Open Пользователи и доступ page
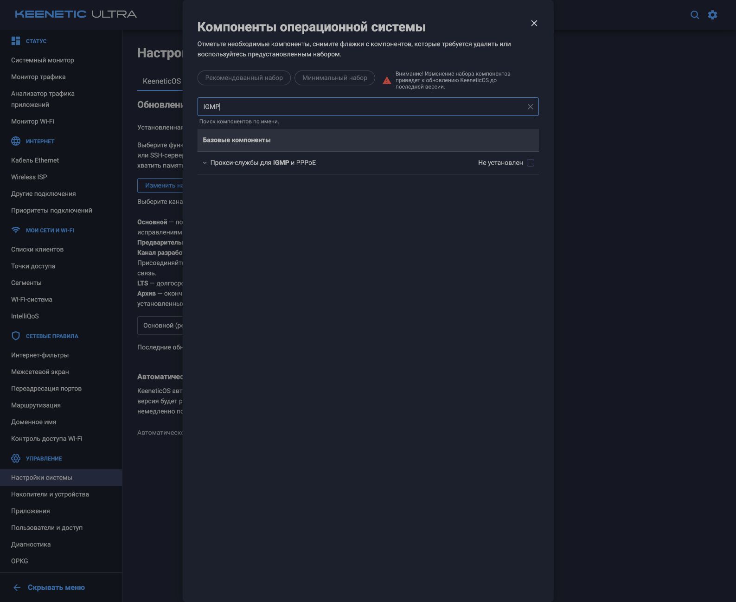Image resolution: width=736 pixels, height=602 pixels. click(47, 528)
